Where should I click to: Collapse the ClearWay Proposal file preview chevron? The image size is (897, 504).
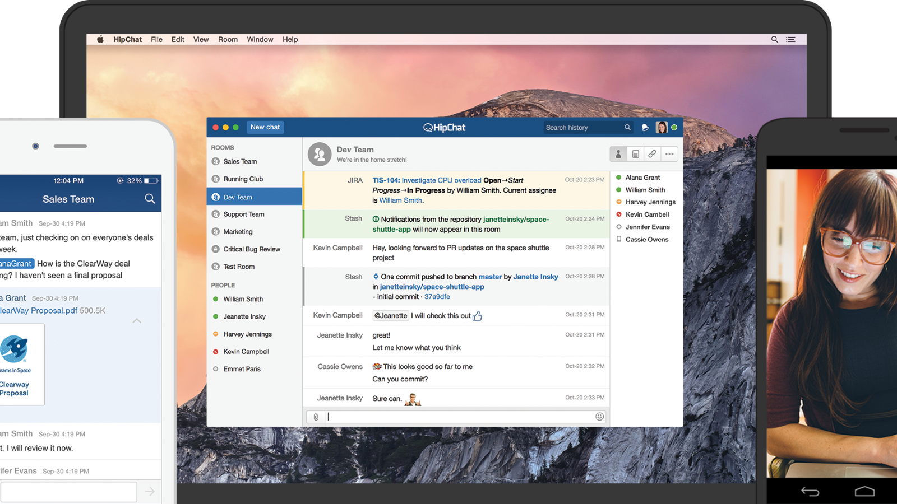[137, 321]
